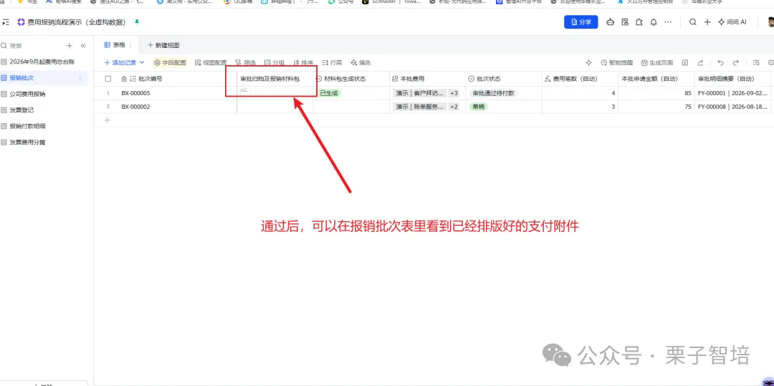The image size is (774, 386).
Task: Collapse the sidebar with double-chevron icon
Action: [x=83, y=45]
